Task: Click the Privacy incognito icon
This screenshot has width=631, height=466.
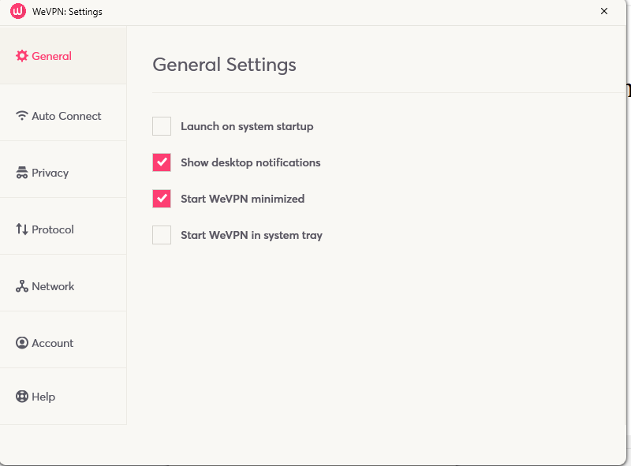Action: 22,173
